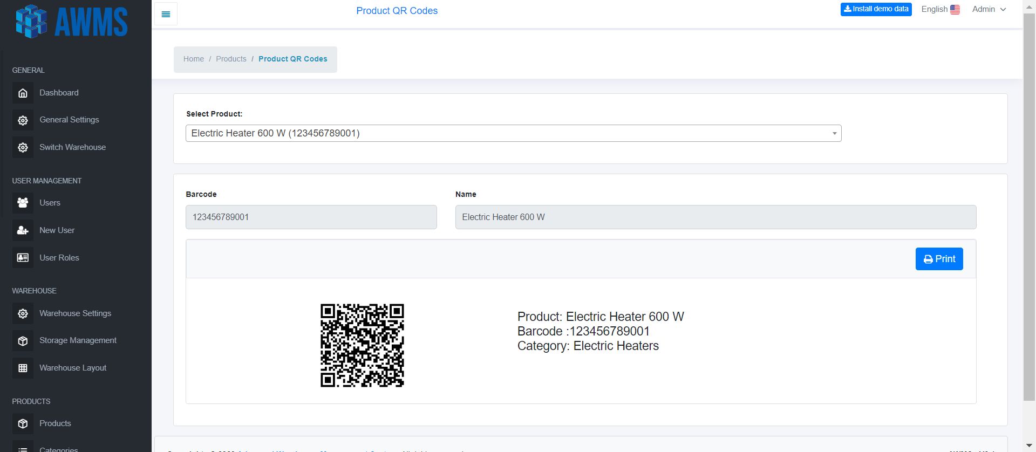1036x452 pixels.
Task: Open Warehouse Settings in sidebar
Action: 75,313
